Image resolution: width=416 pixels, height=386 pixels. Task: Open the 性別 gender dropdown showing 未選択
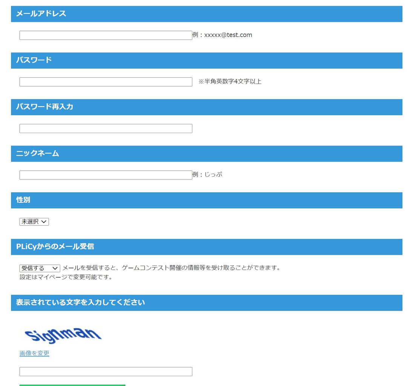click(34, 221)
